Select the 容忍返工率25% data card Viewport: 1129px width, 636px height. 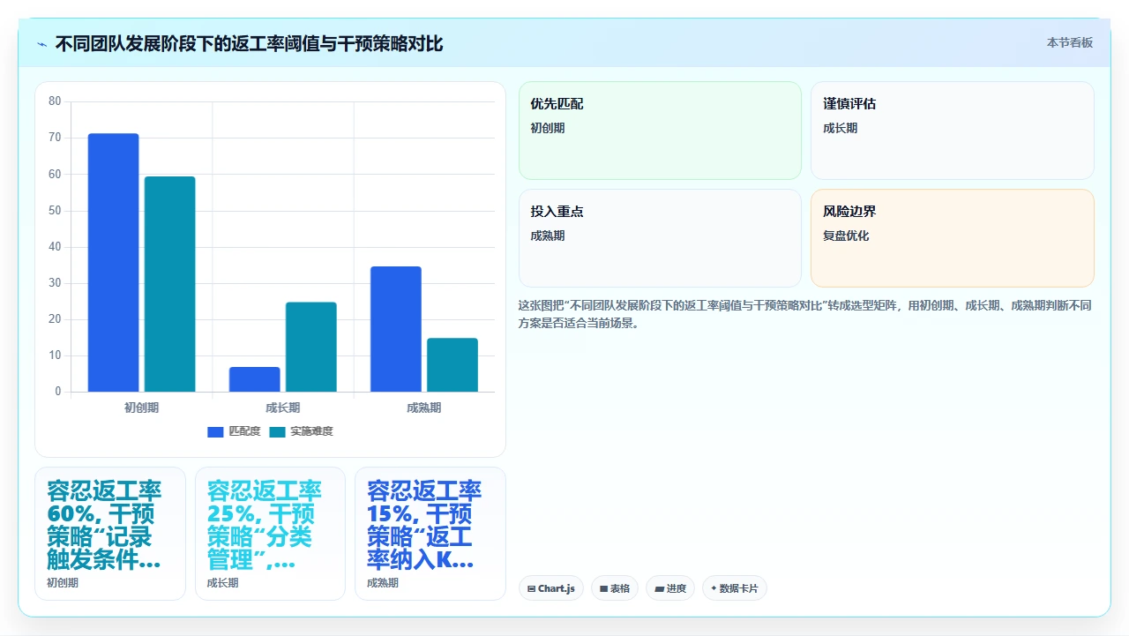pos(270,534)
